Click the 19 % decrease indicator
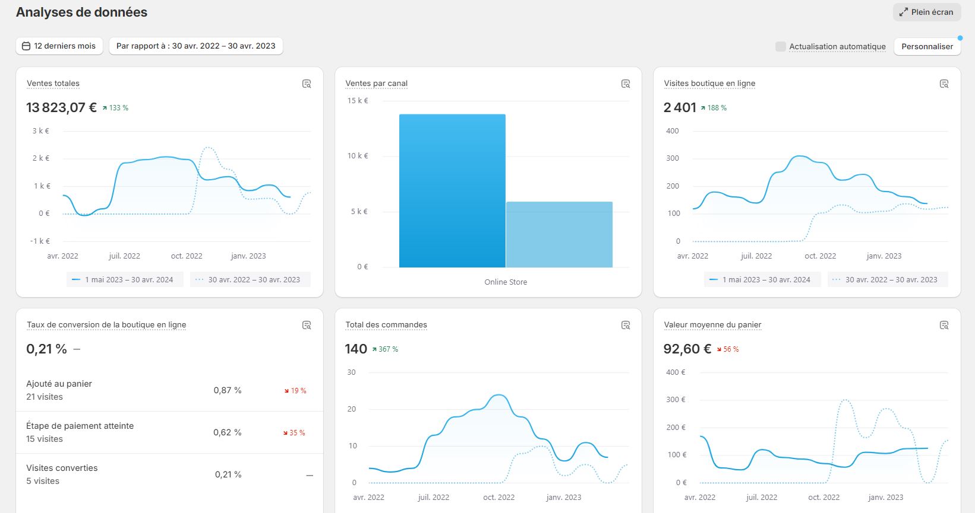This screenshot has height=513, width=975. coord(295,391)
